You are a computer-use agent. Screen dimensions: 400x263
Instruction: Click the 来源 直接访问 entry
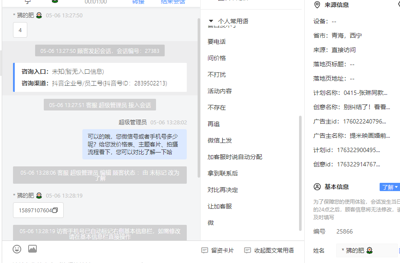(335, 50)
